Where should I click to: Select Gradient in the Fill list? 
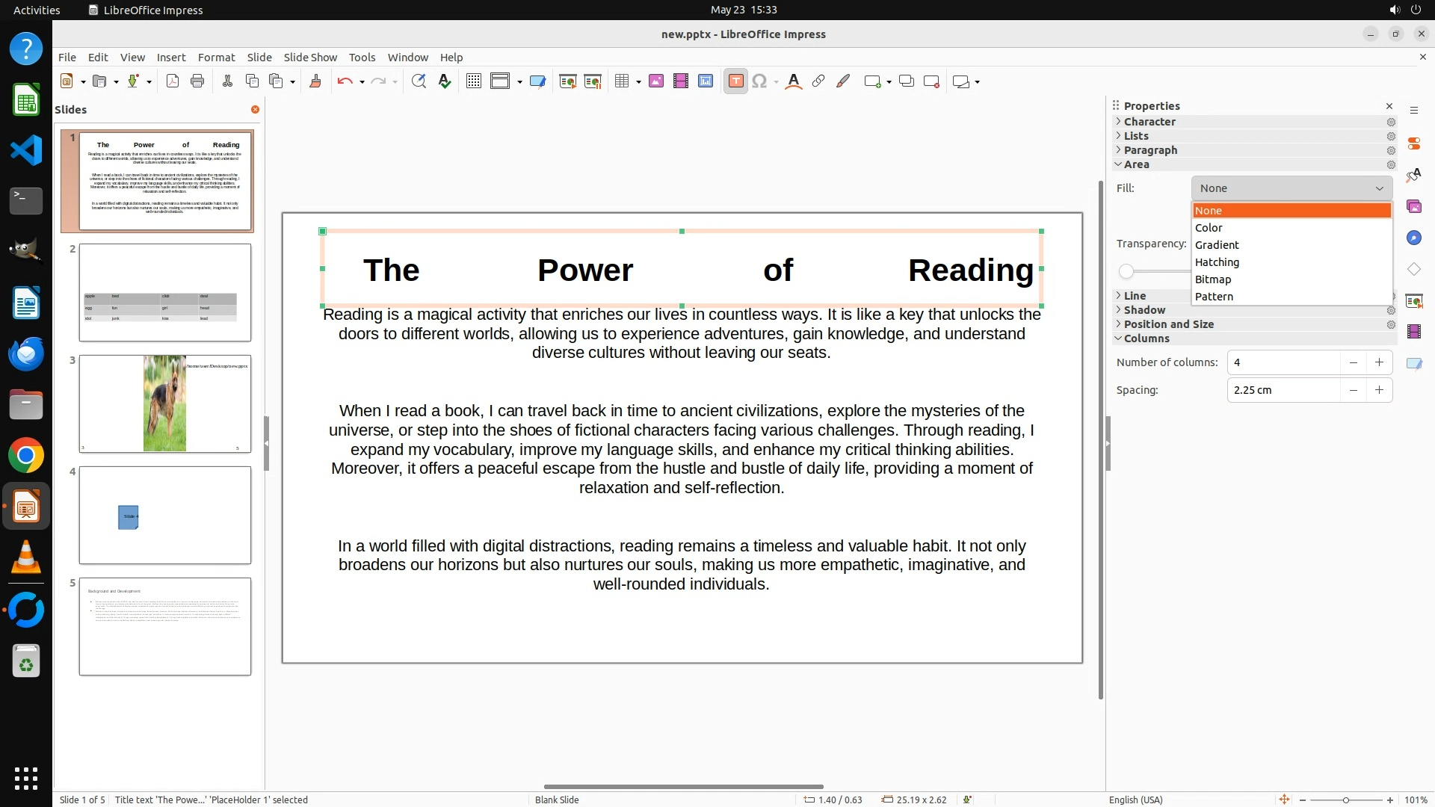coord(1217,245)
